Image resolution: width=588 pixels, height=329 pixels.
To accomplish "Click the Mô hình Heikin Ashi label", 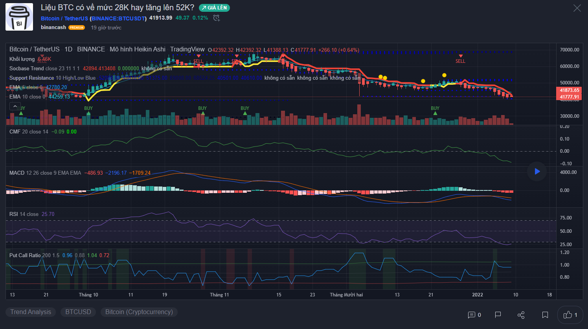I will tap(138, 49).
